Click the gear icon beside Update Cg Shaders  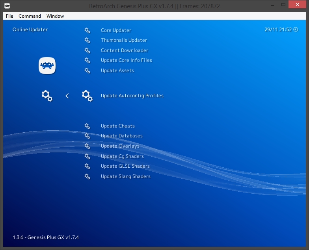click(87, 157)
